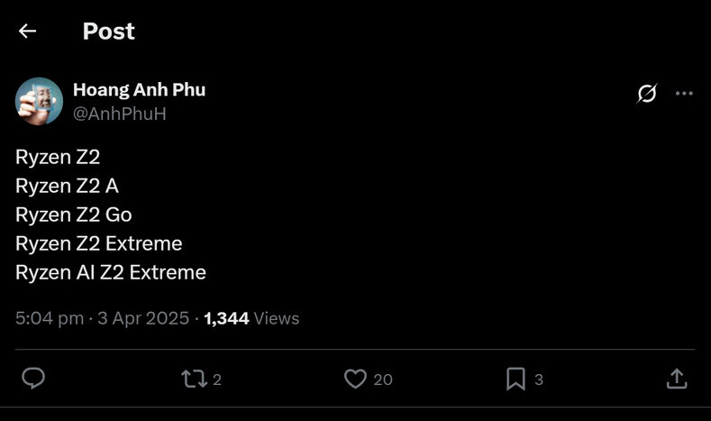Image resolution: width=711 pixels, height=421 pixels.
Task: Click the 5:04 pm timestamp
Action: [x=50, y=318]
